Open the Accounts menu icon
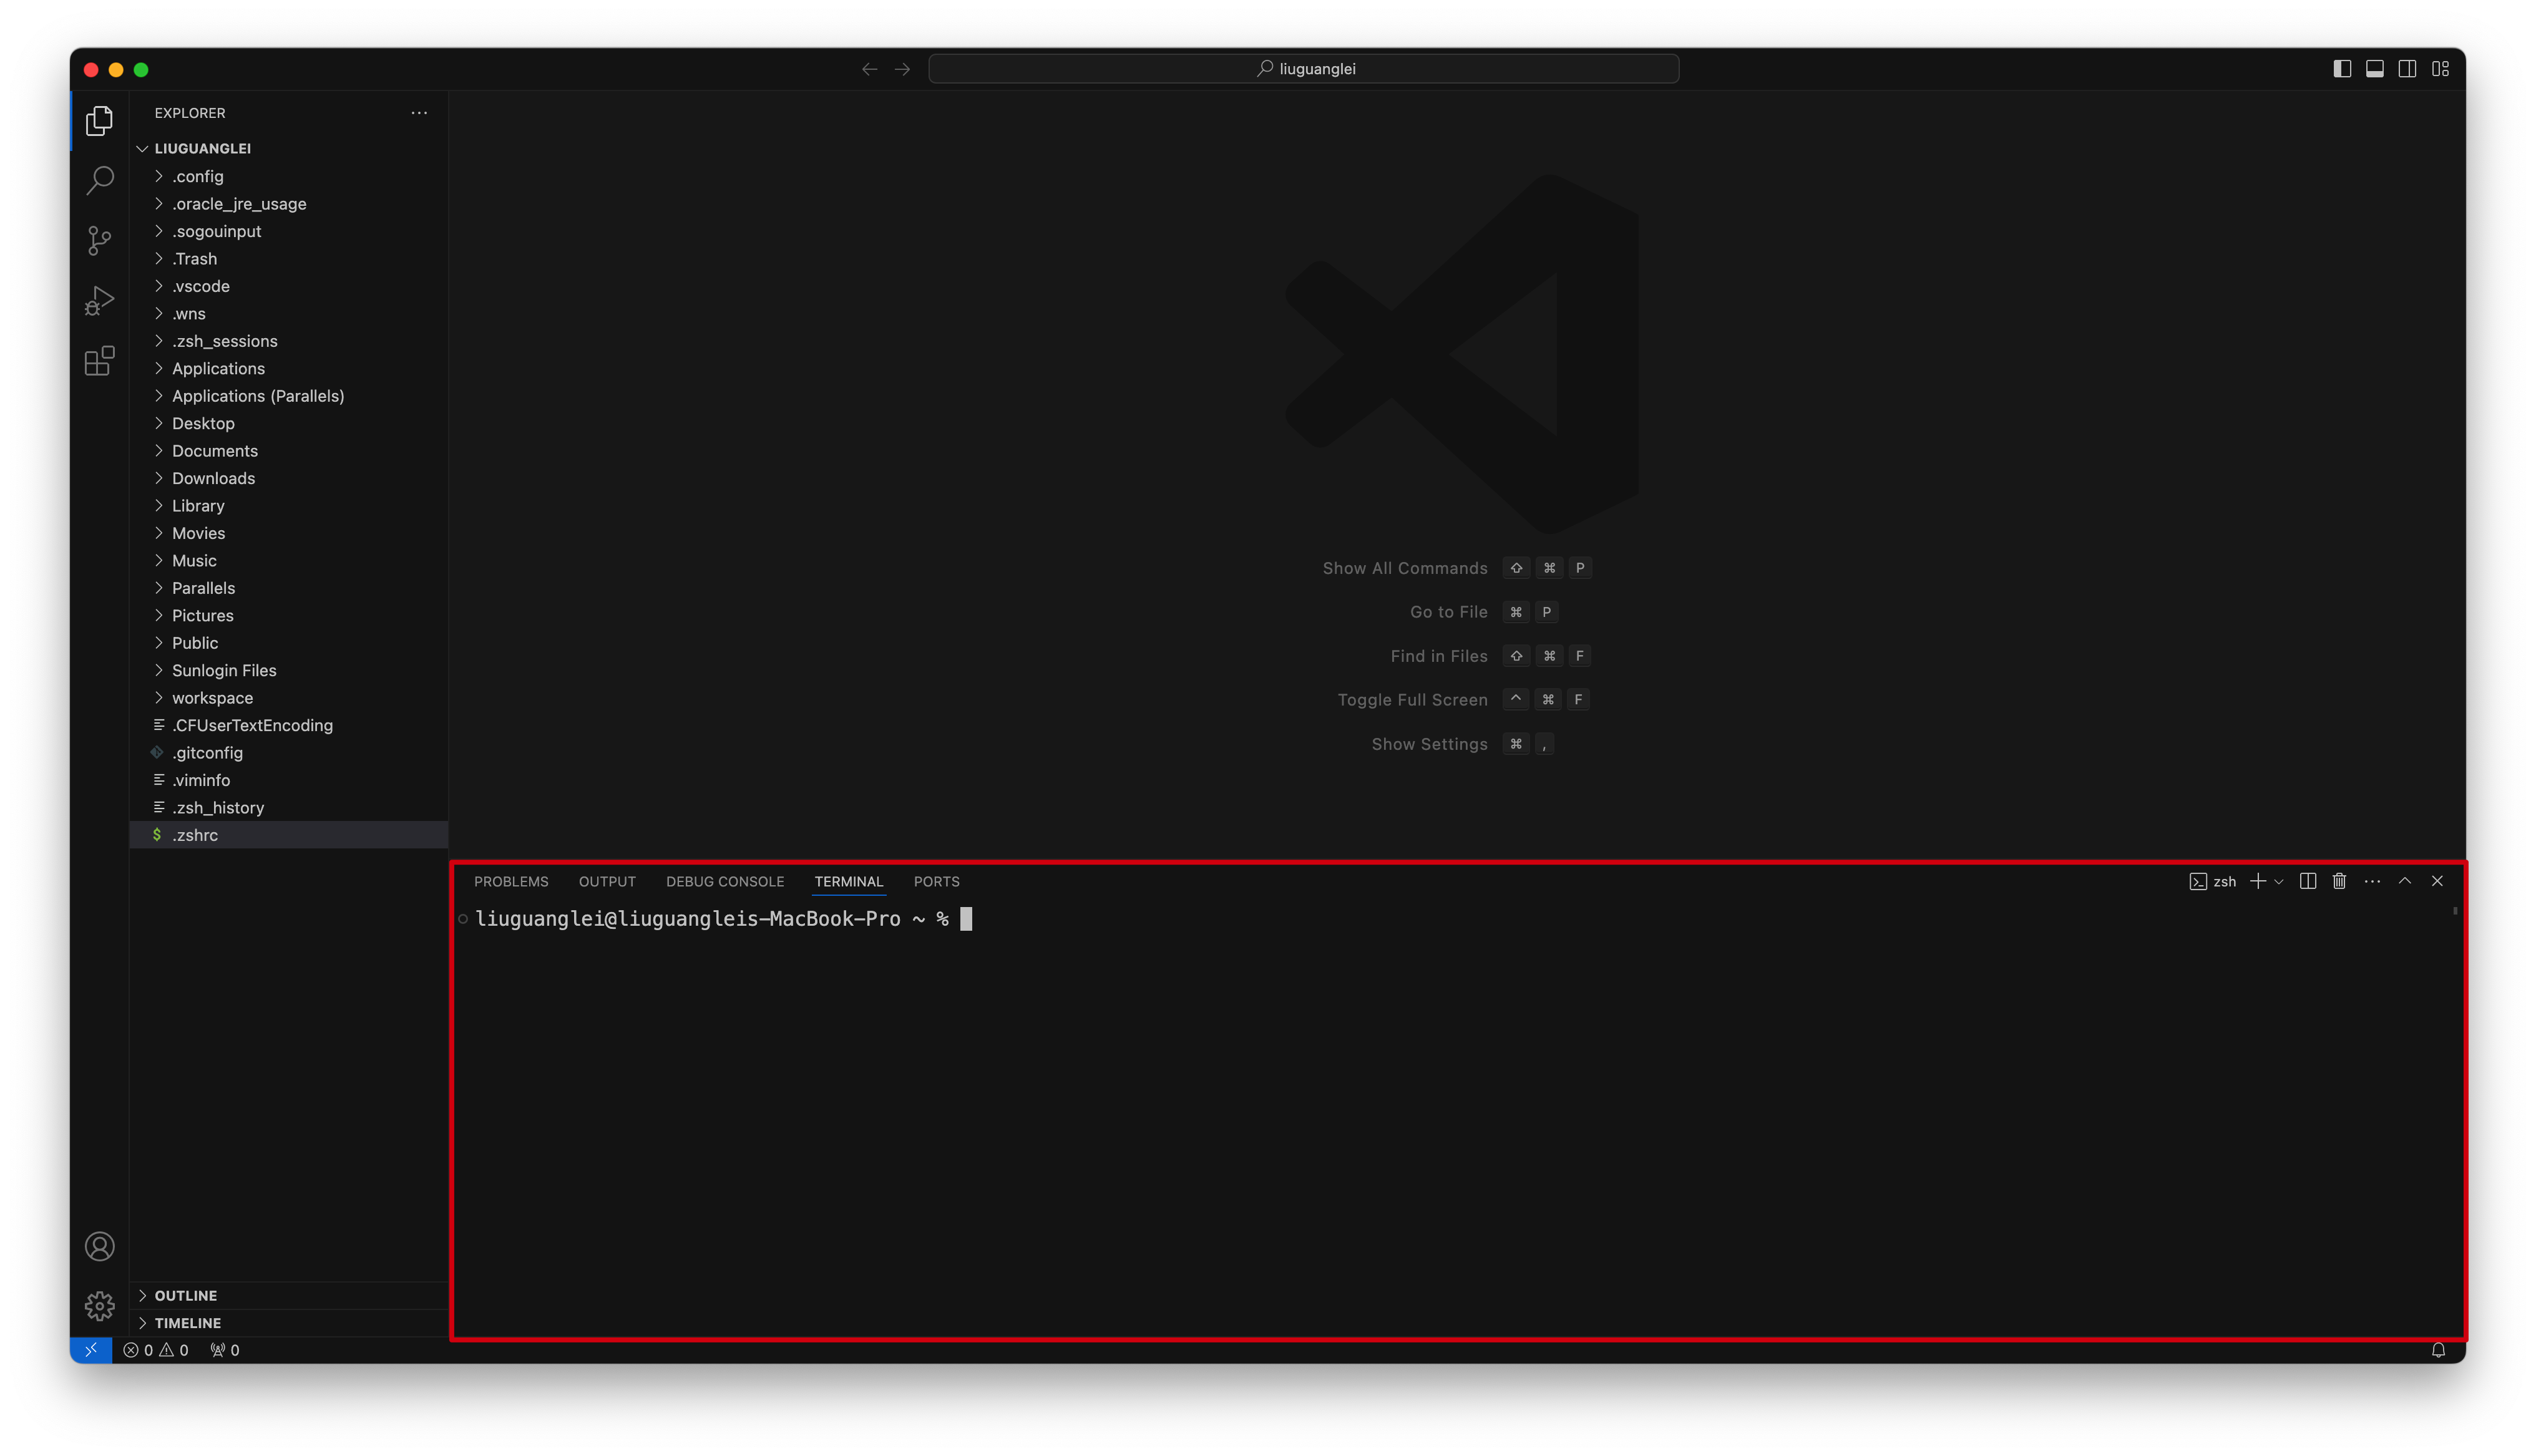 [99, 1246]
